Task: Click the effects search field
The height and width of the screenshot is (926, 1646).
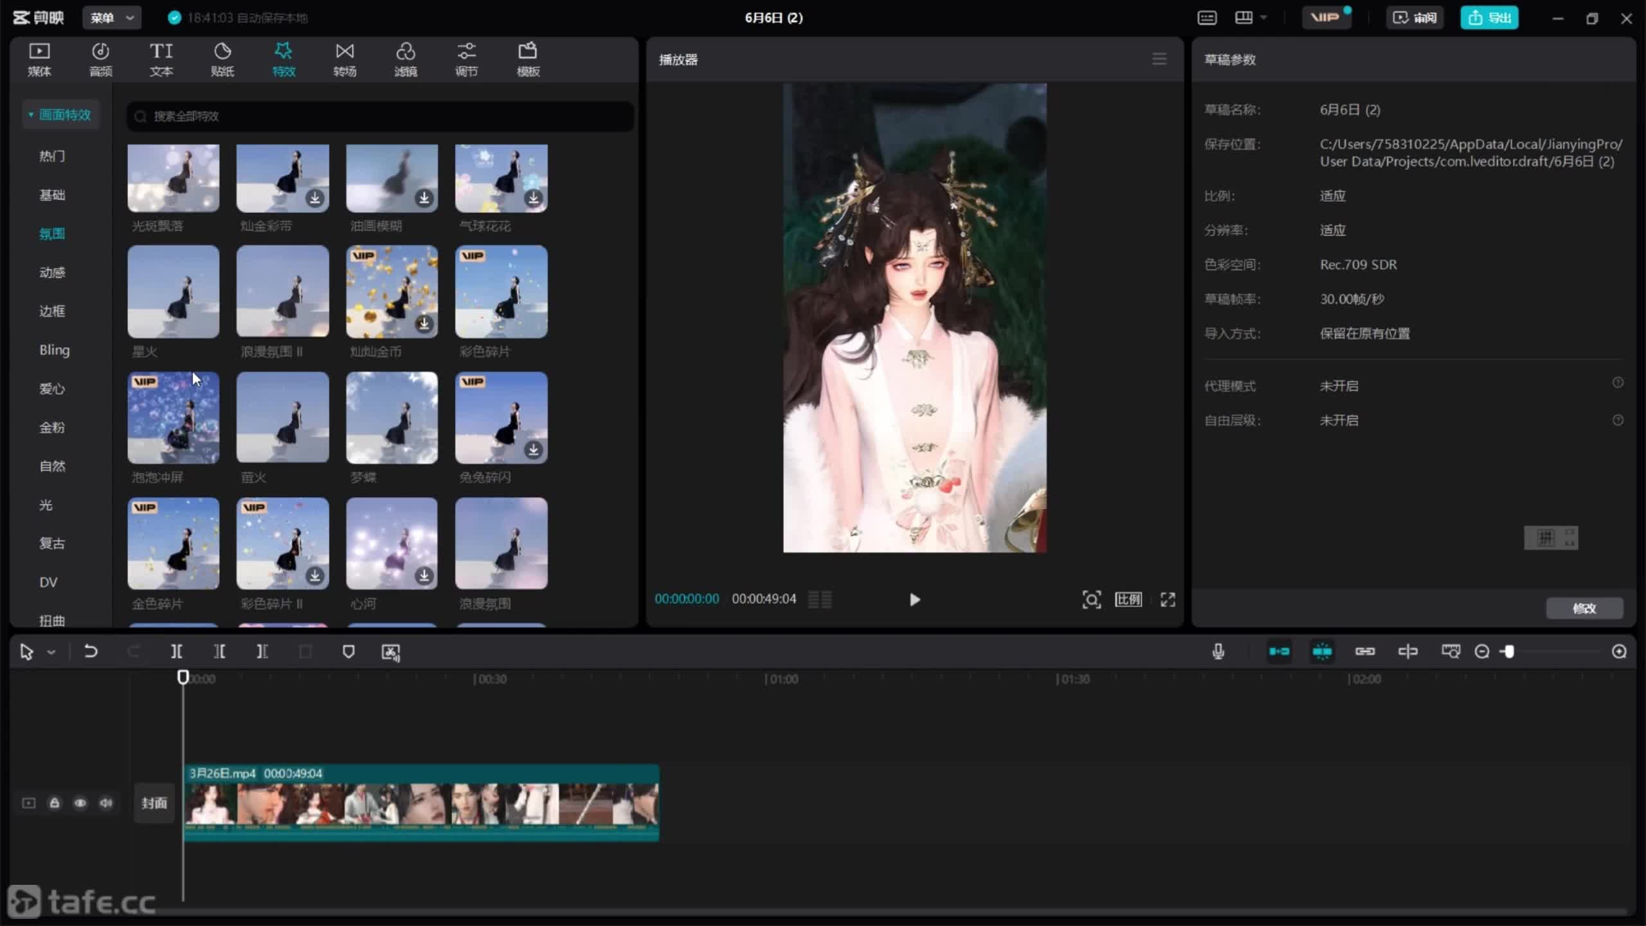Action: point(380,116)
